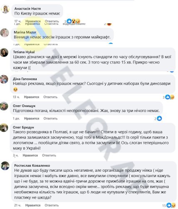The height and width of the screenshot is (209, 178).
Task: Reply to Ростислав Коваленко via Ответить
Action: [x=52, y=205]
